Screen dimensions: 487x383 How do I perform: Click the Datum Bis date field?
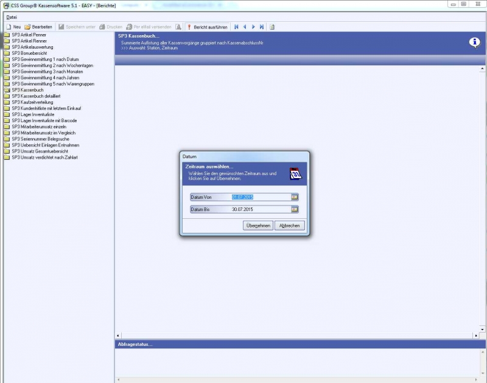click(259, 209)
